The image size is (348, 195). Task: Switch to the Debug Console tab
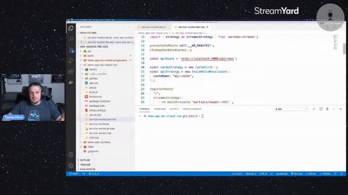point(192,109)
